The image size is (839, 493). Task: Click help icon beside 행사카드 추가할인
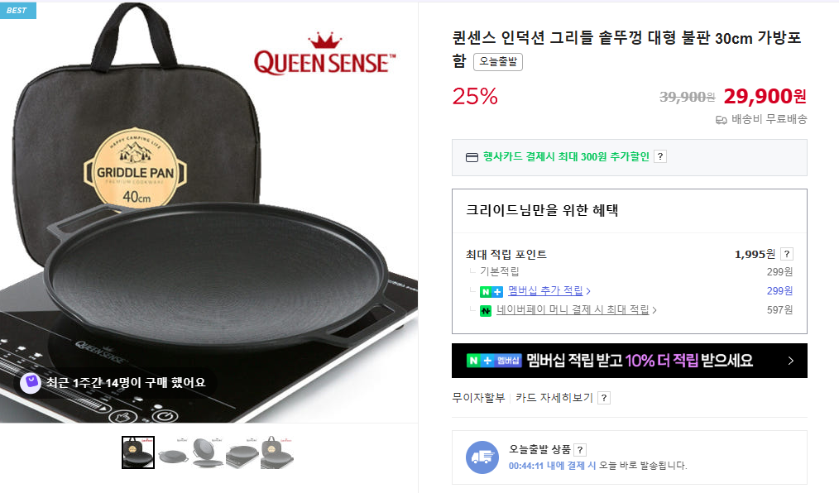(x=660, y=156)
